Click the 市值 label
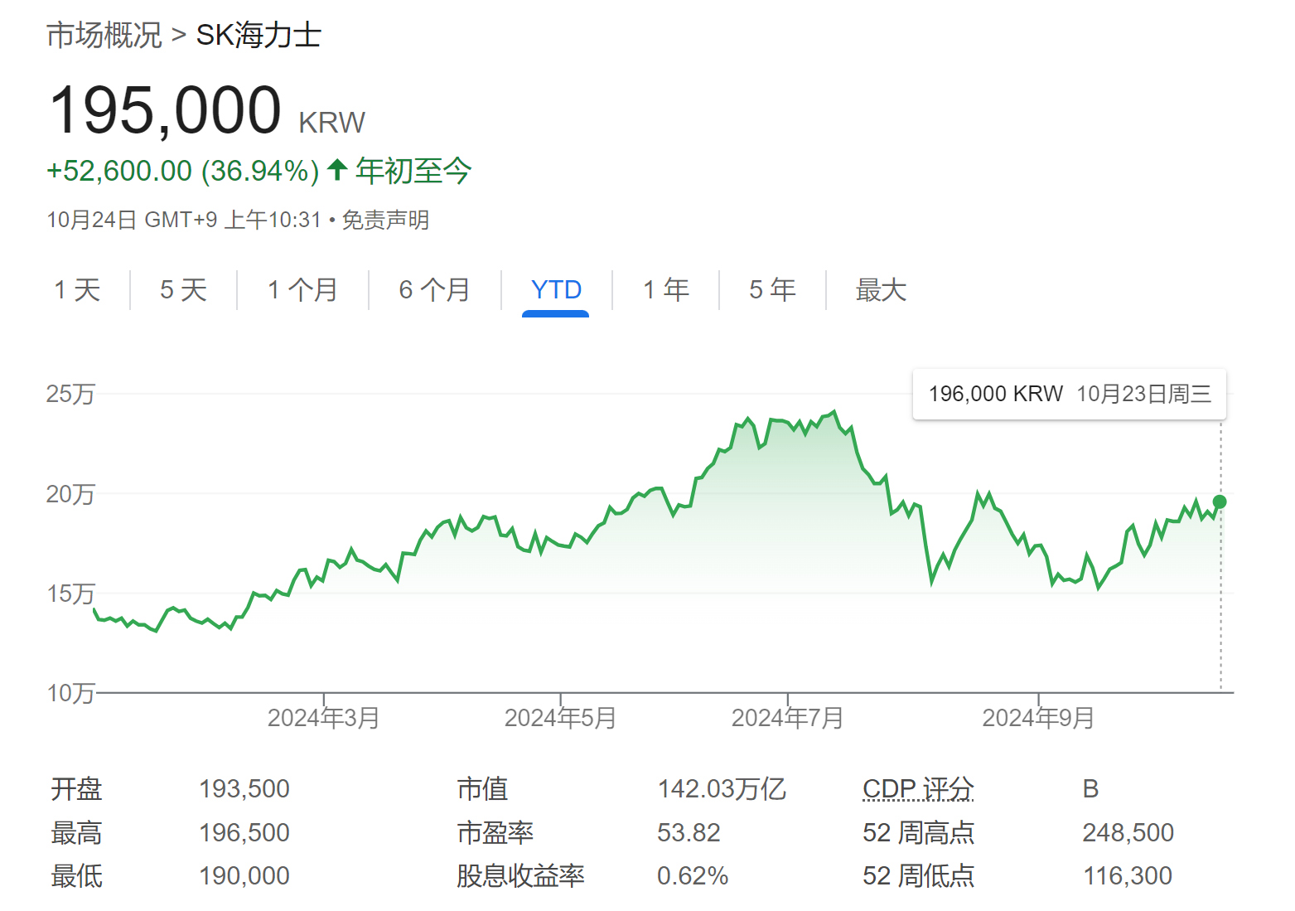1295x911 pixels. (482, 789)
